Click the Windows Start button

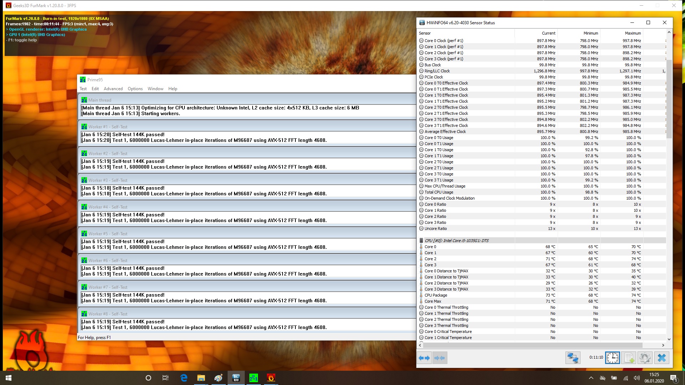pyautogui.click(x=9, y=378)
